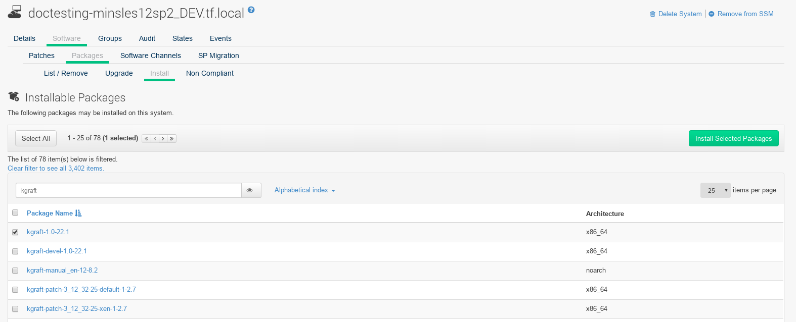Image resolution: width=796 pixels, height=322 pixels.
Task: Tick the kgraft-manual_en-12-8.2 checkbox
Action: (15, 271)
